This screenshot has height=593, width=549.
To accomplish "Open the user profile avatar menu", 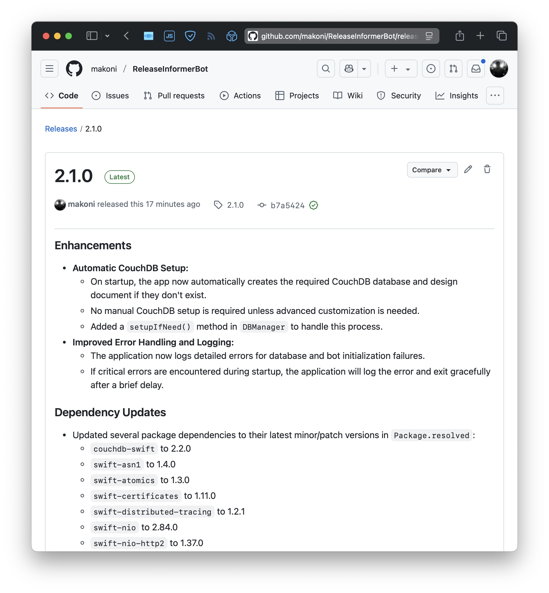I will [499, 69].
